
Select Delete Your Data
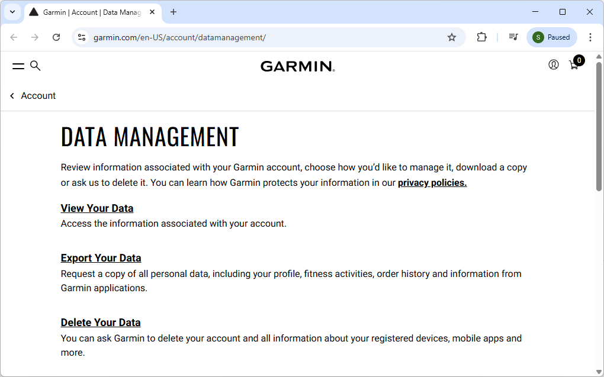click(100, 322)
